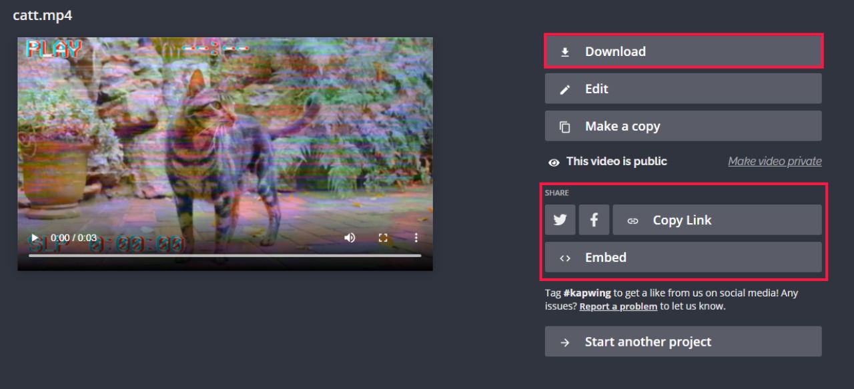Copy Link to the video

(x=717, y=220)
